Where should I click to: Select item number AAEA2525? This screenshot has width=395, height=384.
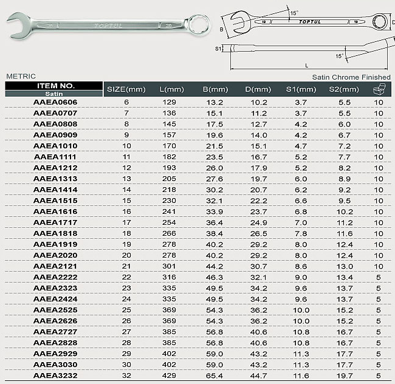pyautogui.click(x=55, y=310)
